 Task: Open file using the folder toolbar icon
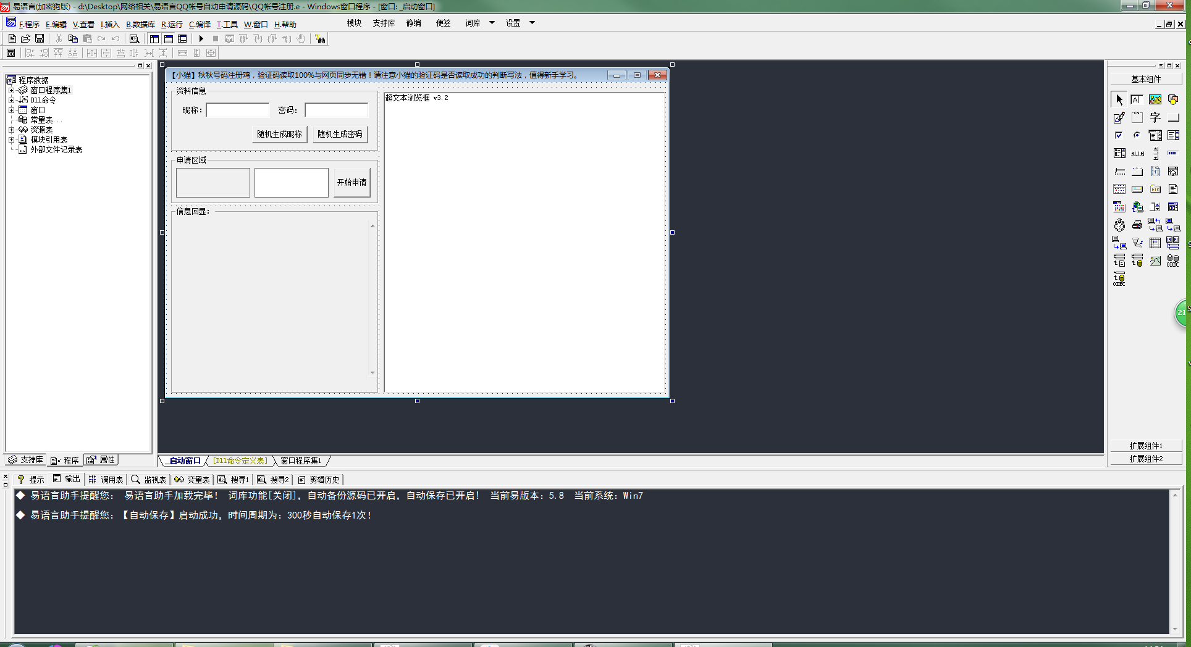26,39
